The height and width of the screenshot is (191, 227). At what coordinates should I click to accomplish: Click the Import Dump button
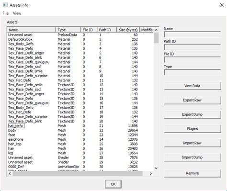point(193,157)
